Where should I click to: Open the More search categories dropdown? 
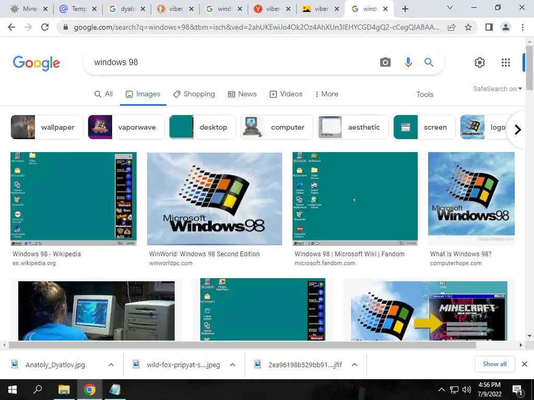click(x=326, y=94)
